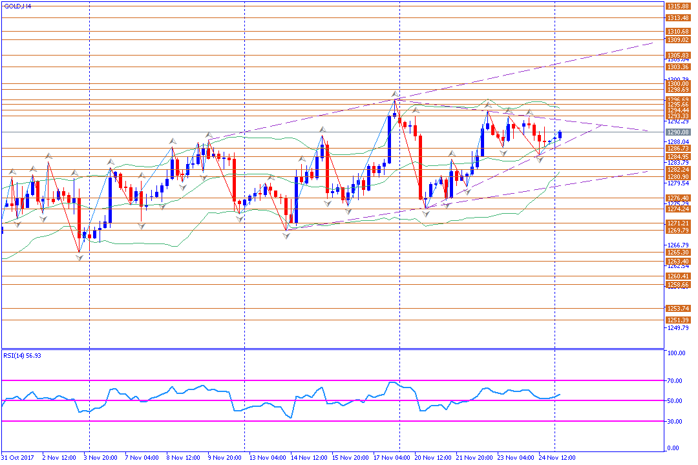698x465 pixels.
Task: Select the 1276.40 price level tag
Action: [x=678, y=198]
